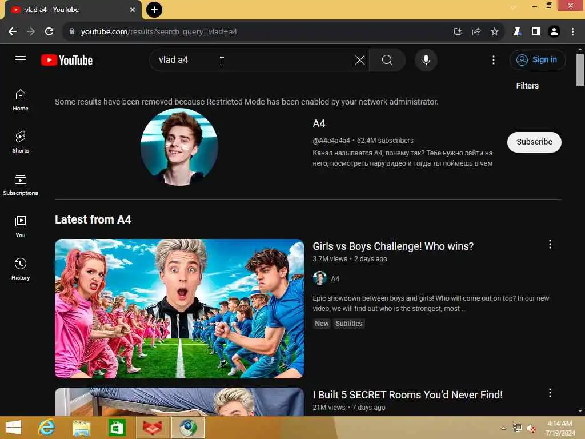This screenshot has height=439, width=585.
Task: Focus the YouTube search field
Action: 254,60
